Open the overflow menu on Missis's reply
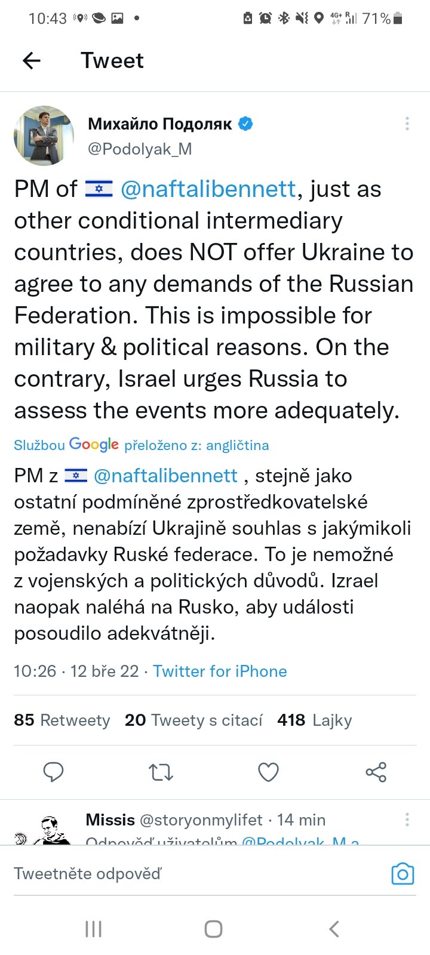The width and height of the screenshot is (430, 955). point(407,820)
